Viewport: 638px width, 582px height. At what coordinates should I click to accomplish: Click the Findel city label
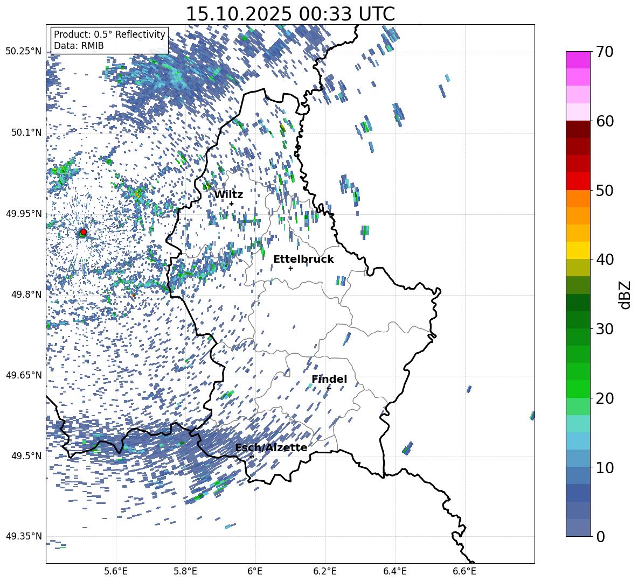point(329,379)
